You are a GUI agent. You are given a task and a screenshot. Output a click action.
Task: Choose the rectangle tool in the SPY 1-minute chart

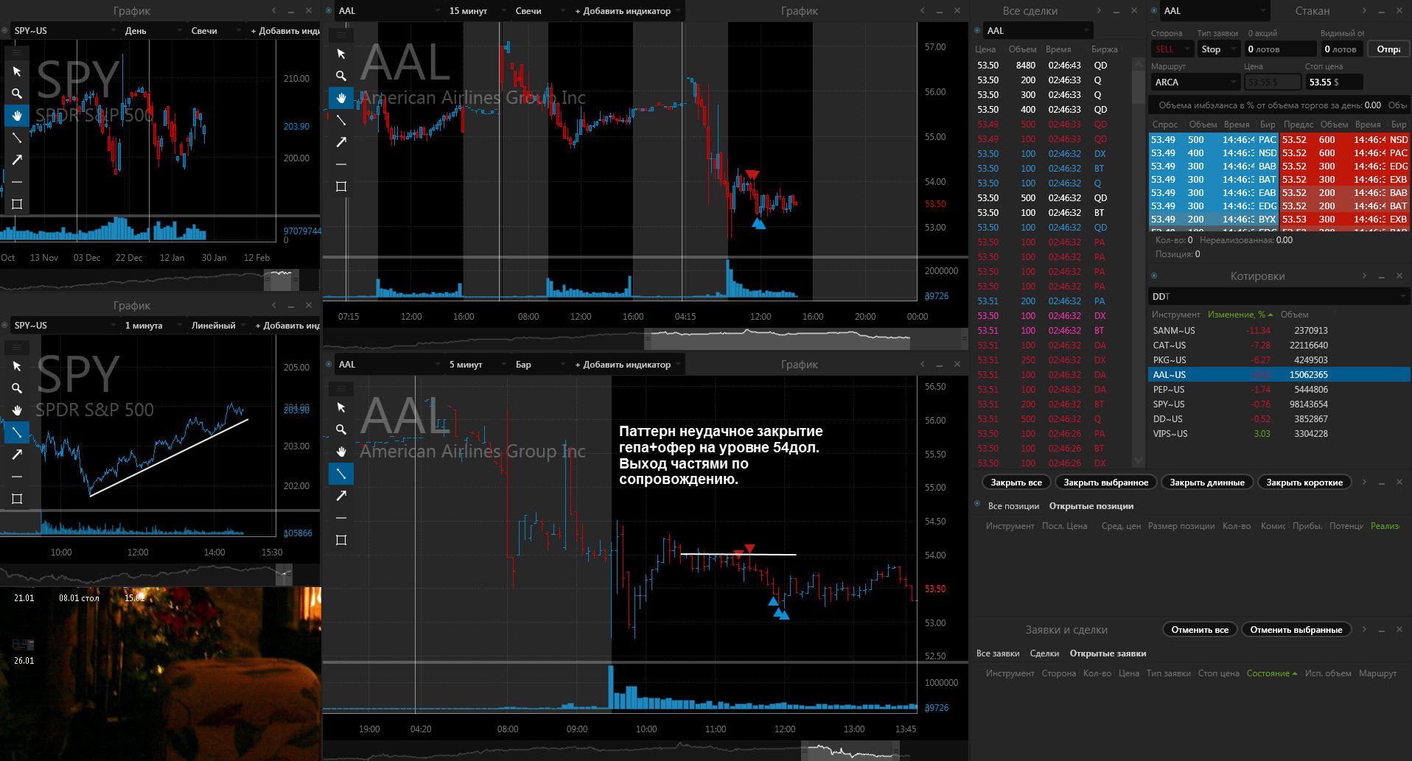tap(17, 499)
